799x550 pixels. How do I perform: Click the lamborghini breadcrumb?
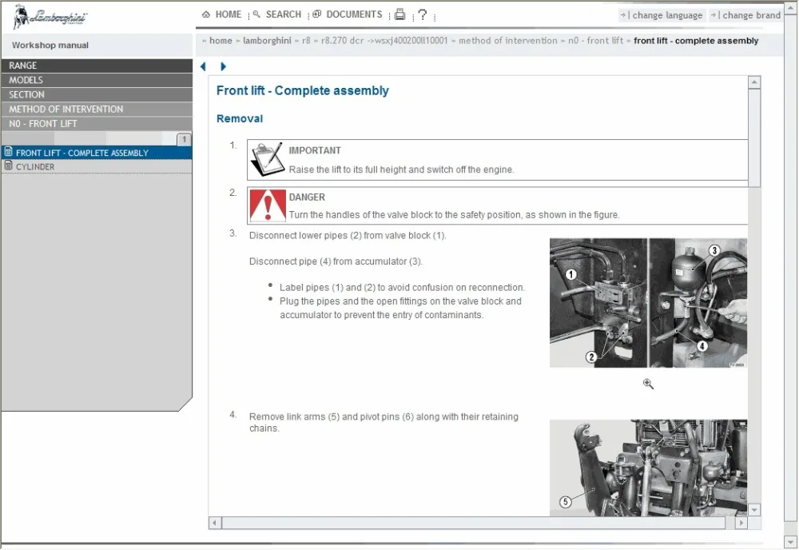pos(267,41)
